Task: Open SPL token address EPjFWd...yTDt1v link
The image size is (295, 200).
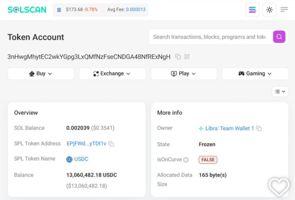Action: [86, 144]
